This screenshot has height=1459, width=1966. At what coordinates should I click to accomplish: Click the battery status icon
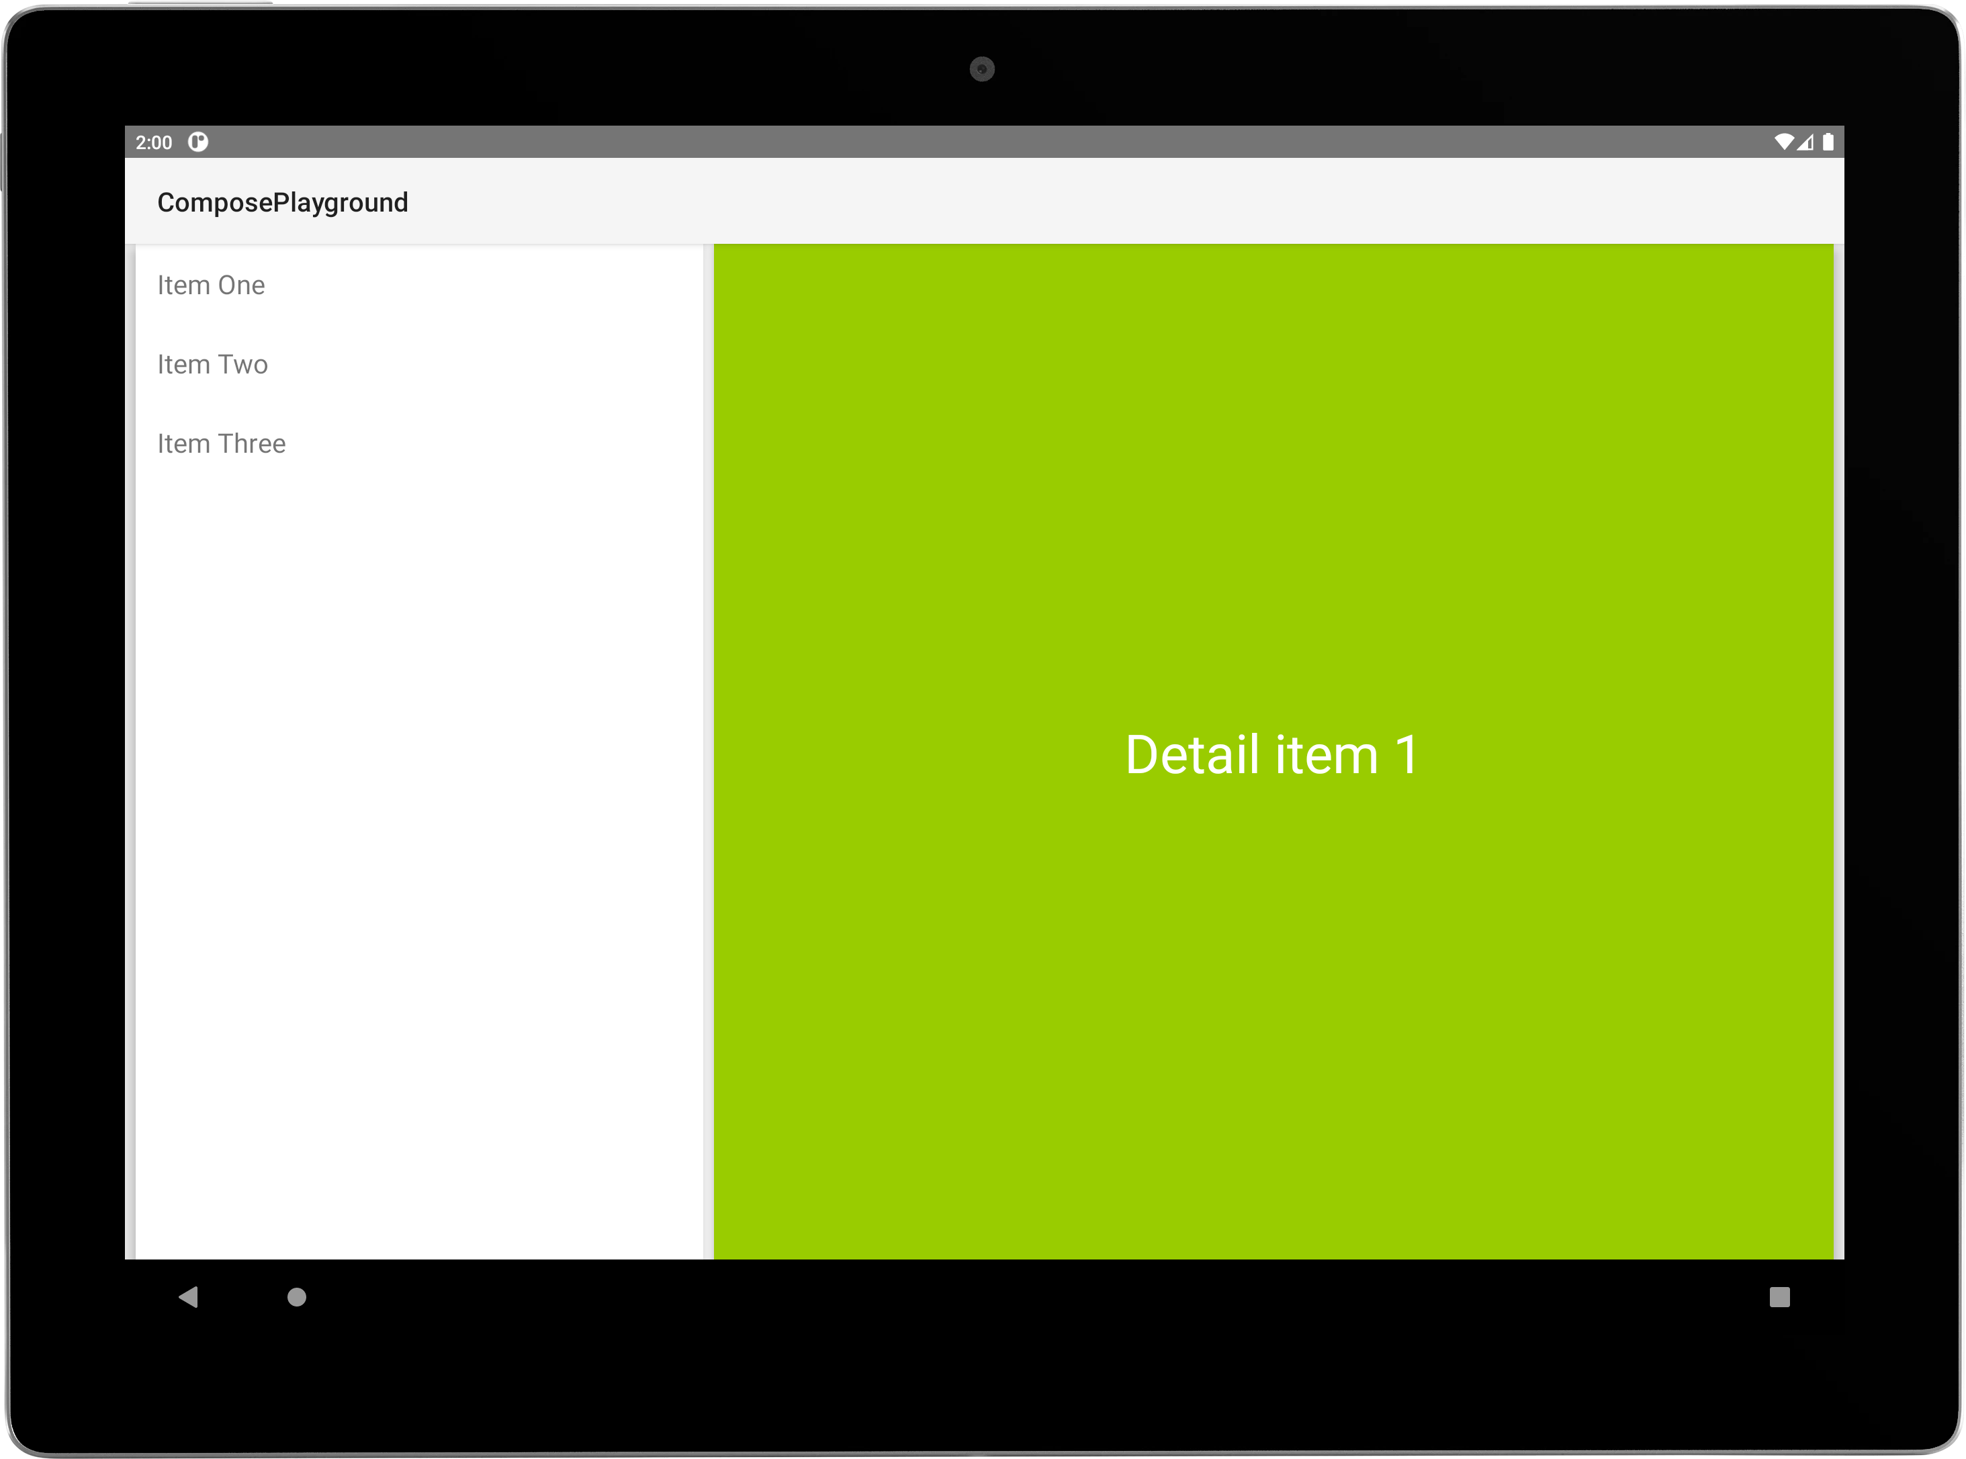(1828, 142)
